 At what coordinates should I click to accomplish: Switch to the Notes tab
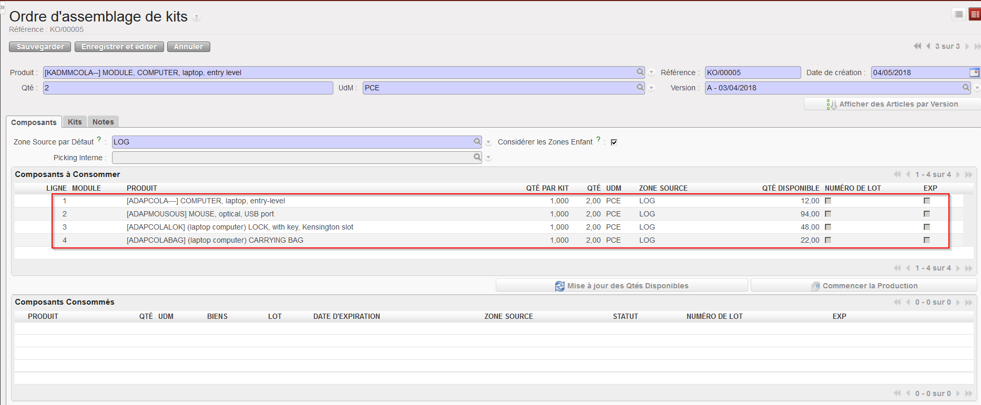[x=103, y=122]
